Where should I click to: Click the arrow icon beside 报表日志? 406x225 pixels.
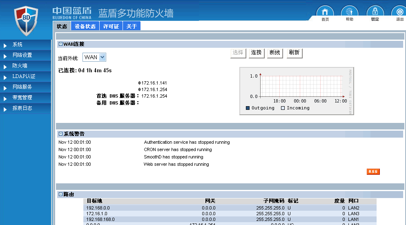pyautogui.click(x=5, y=109)
